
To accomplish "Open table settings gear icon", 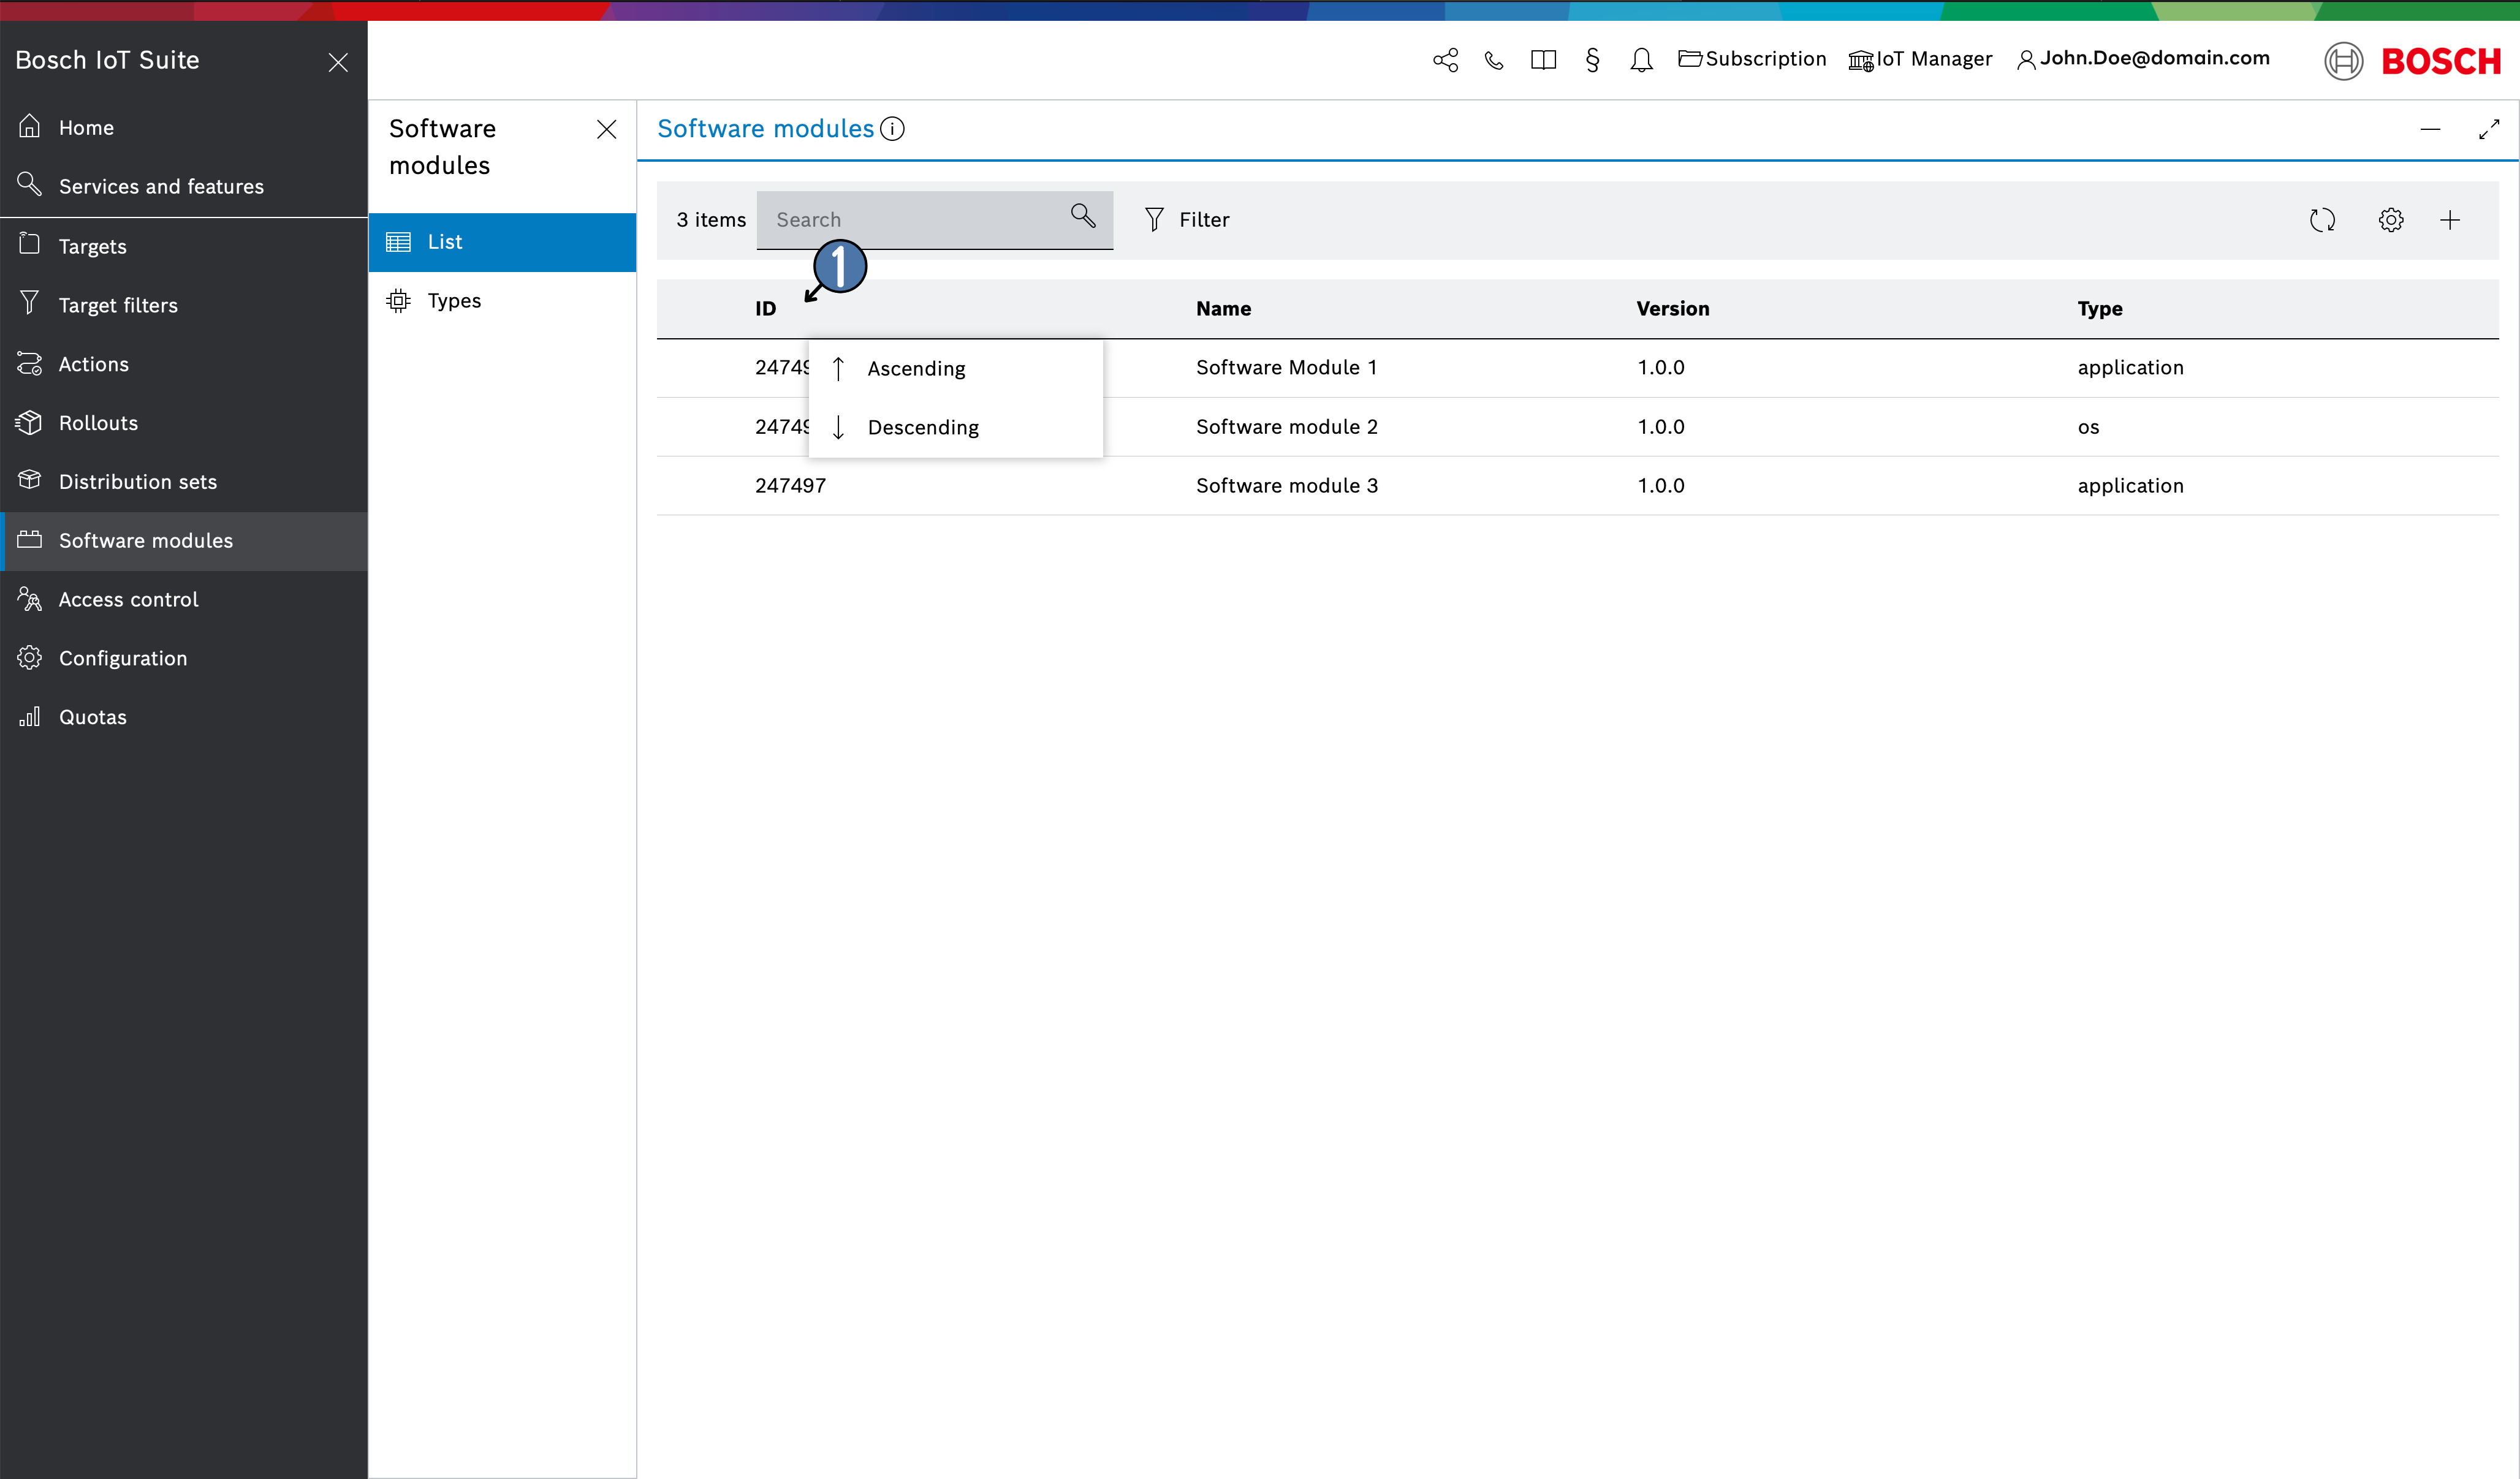I will point(2390,220).
